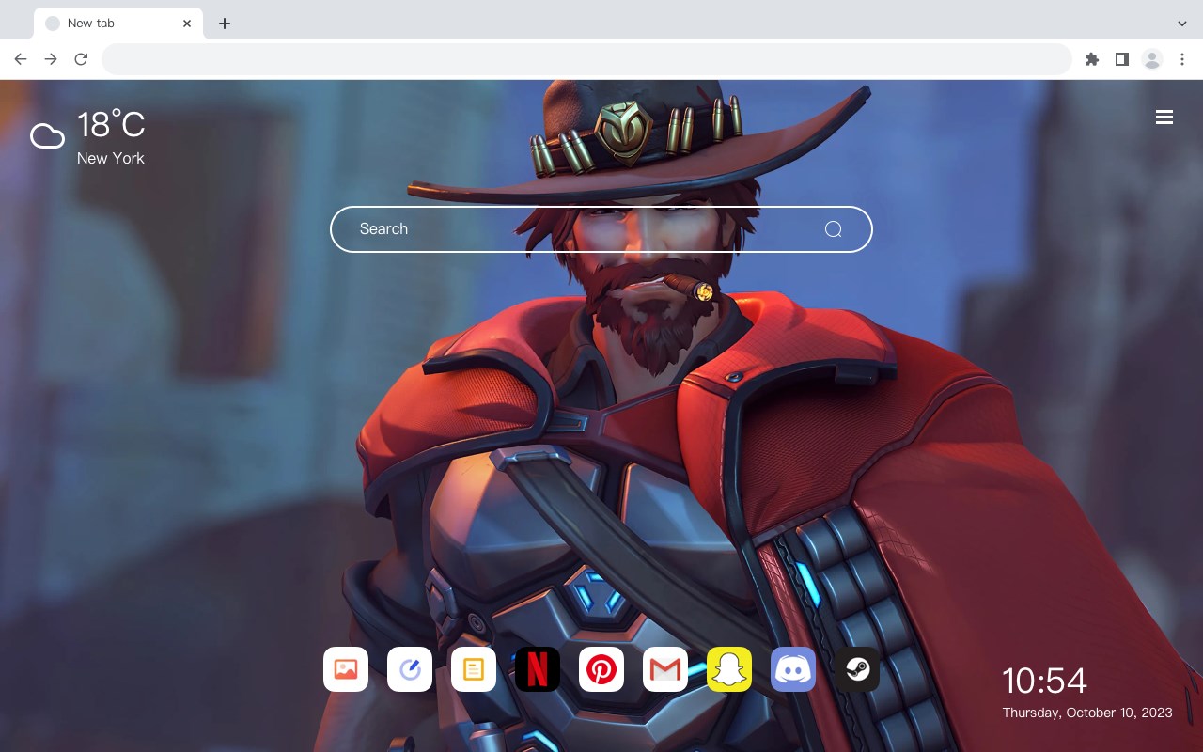1203x752 pixels.
Task: Toggle the browser side panel
Action: 1121,59
